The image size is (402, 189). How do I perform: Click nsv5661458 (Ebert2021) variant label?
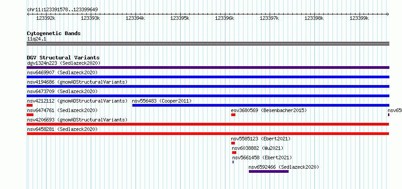pos(262,157)
